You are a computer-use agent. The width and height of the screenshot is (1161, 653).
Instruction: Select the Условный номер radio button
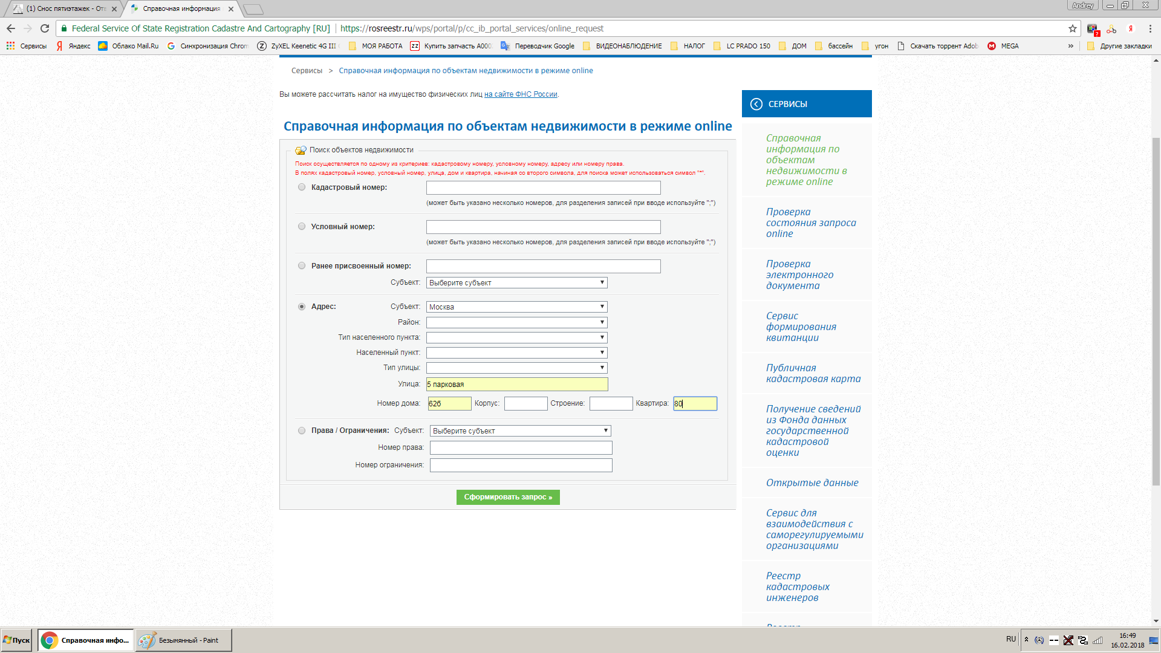point(302,227)
